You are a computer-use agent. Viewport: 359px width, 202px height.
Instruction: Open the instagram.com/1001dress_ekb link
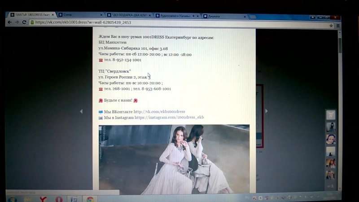(x=169, y=117)
